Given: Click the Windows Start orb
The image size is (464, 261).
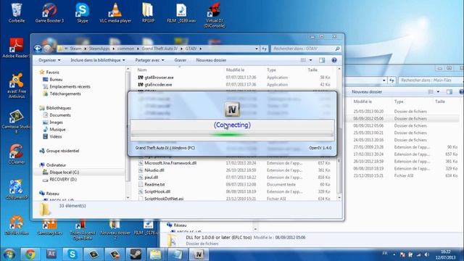Looking at the screenshot, I should [x=9, y=254].
